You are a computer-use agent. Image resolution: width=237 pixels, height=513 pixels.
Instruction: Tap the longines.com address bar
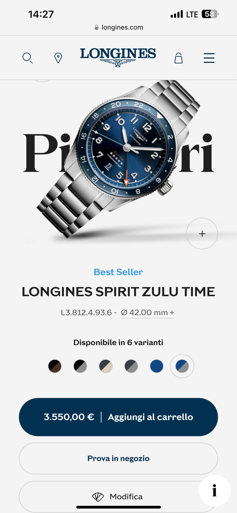(x=118, y=27)
